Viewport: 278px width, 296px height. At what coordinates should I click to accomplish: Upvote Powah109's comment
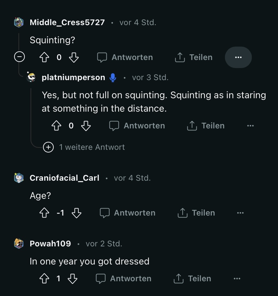[44, 279]
